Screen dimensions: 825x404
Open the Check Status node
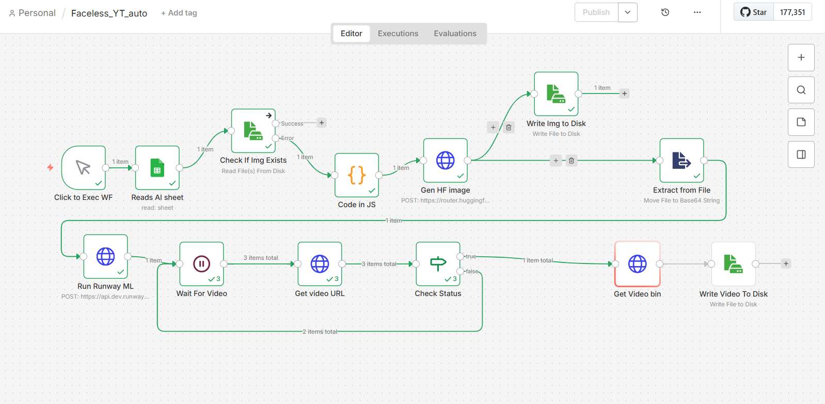pyautogui.click(x=438, y=264)
